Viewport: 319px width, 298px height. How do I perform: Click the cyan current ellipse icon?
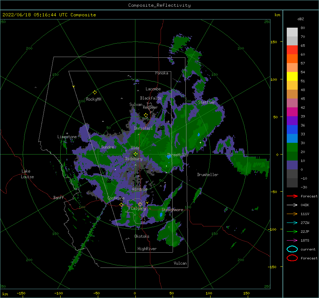click(292, 249)
